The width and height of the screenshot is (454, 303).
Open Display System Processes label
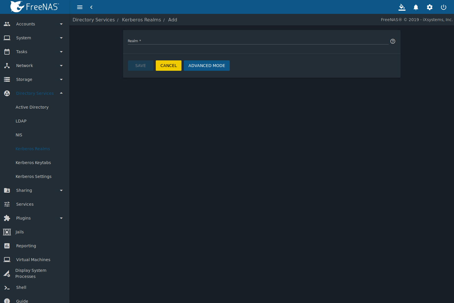[x=31, y=273]
